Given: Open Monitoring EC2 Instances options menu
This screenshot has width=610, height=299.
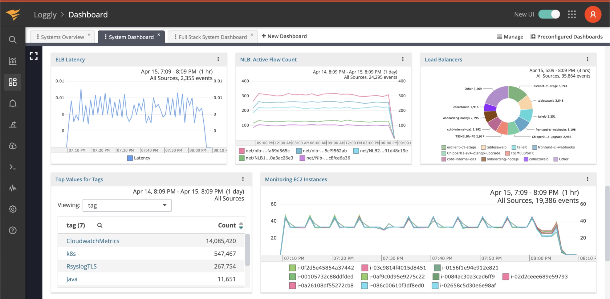Looking at the screenshot, I should point(587,179).
